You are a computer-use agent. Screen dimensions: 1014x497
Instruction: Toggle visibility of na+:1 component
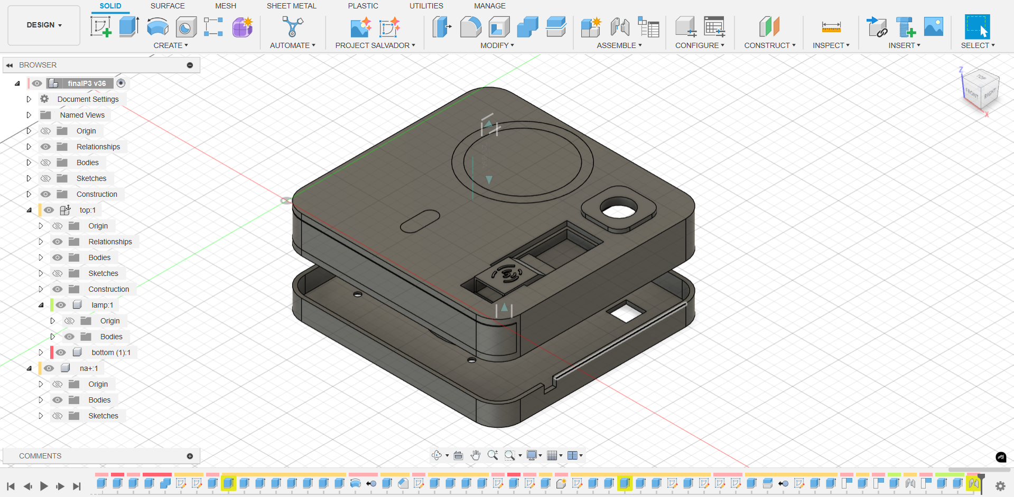pos(49,368)
